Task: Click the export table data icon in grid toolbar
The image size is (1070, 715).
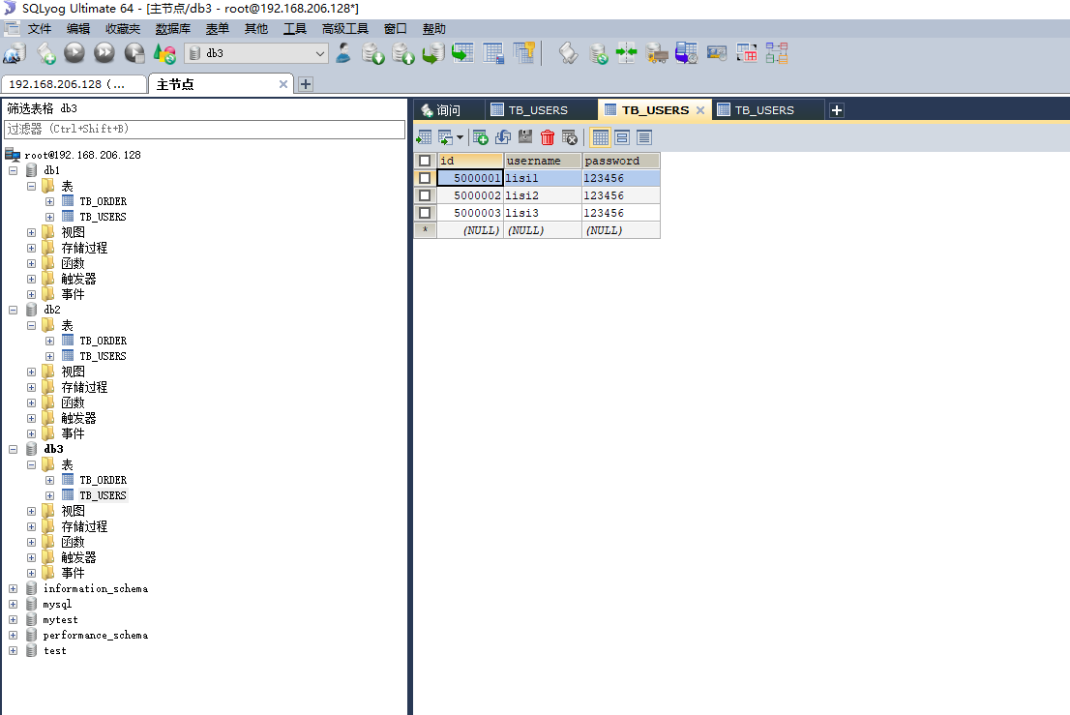Action: pos(424,137)
